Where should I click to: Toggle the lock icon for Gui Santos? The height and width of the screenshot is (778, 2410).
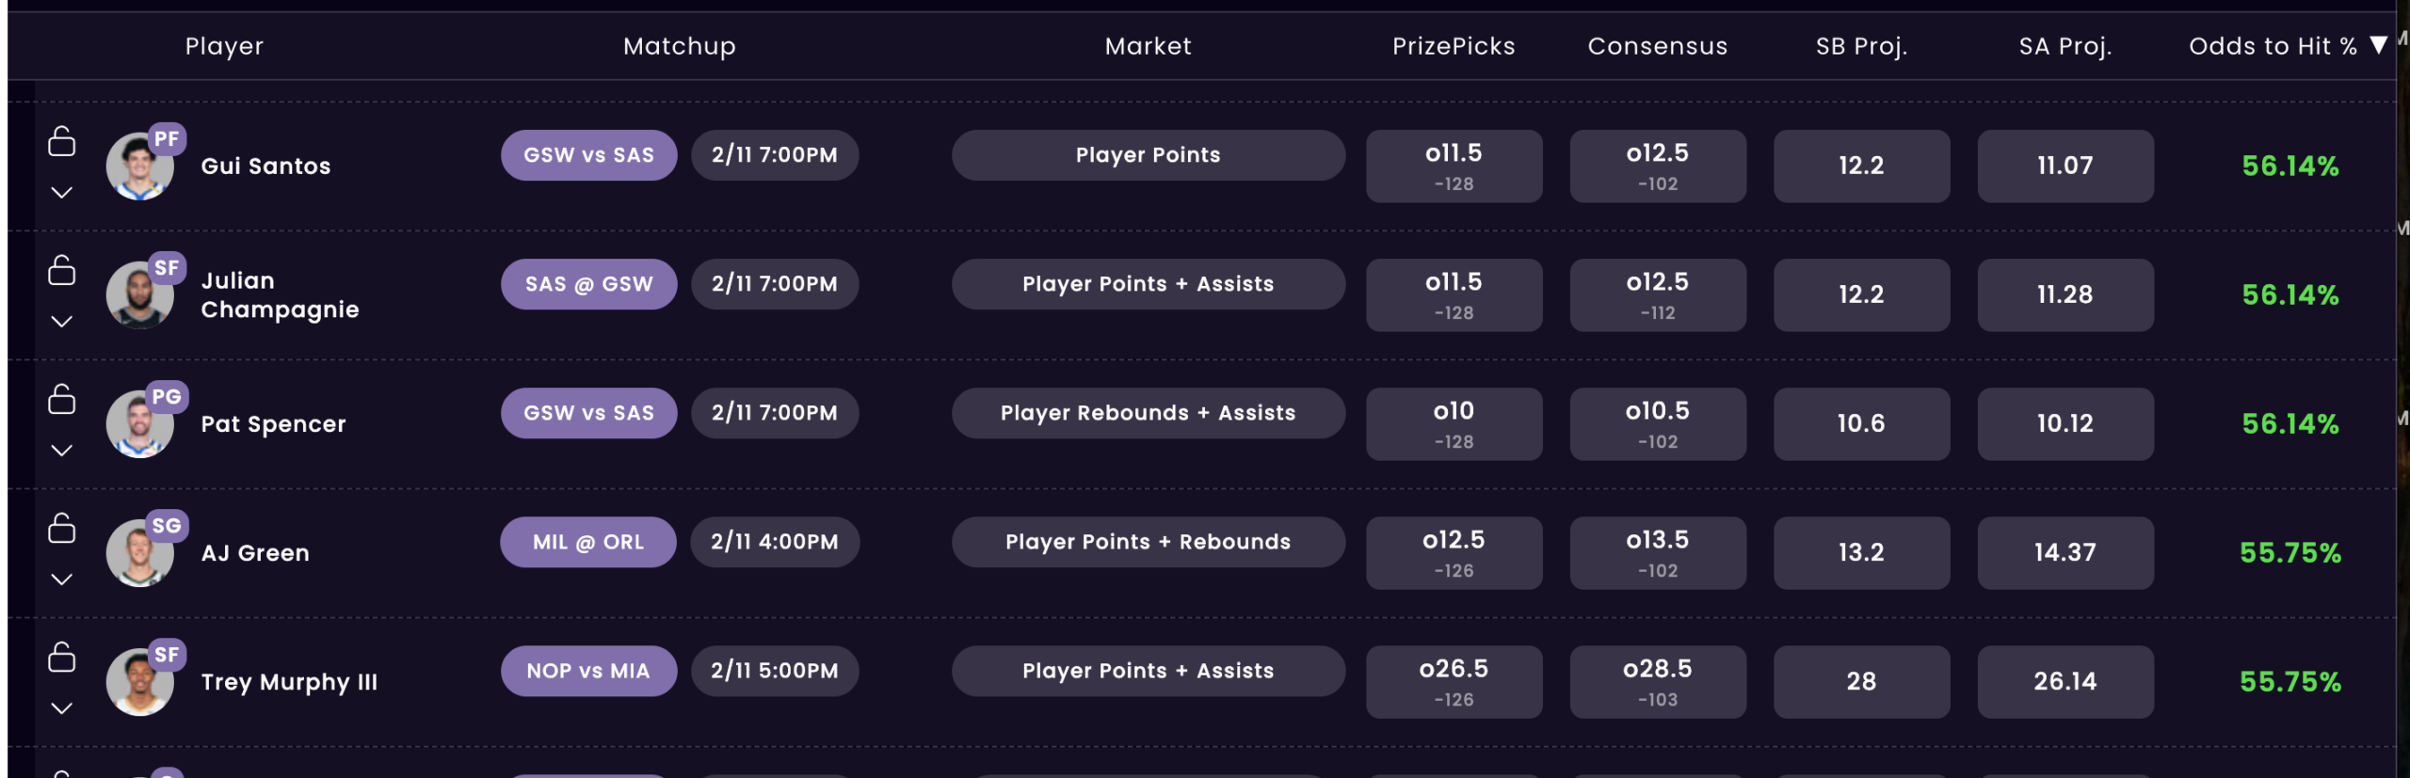[62, 141]
